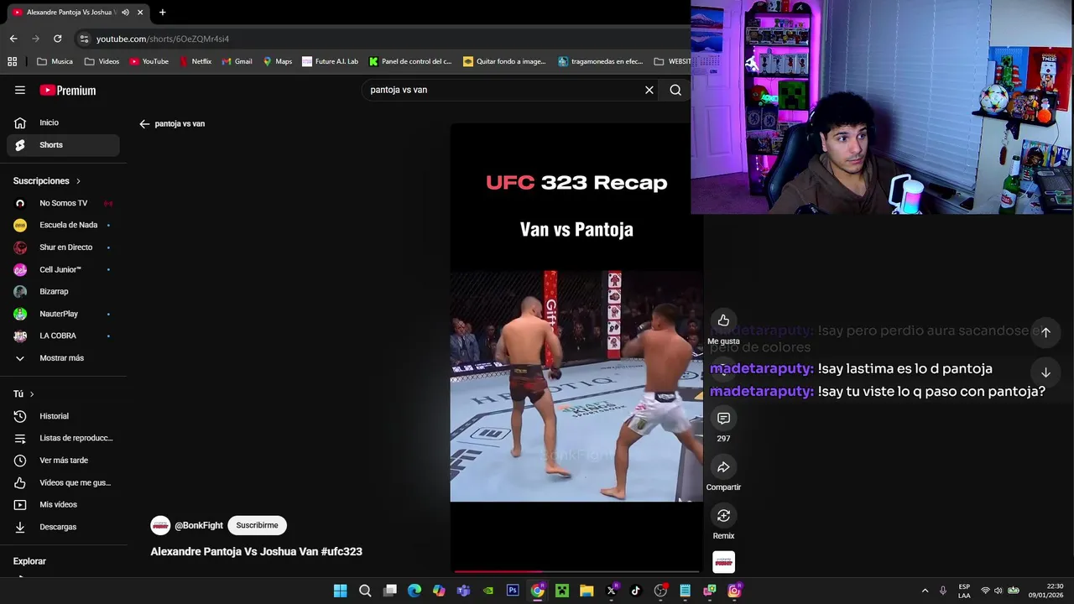Viewport: 1074px width, 604px height.
Task: Select Shorts in the sidebar
Action: click(x=63, y=145)
